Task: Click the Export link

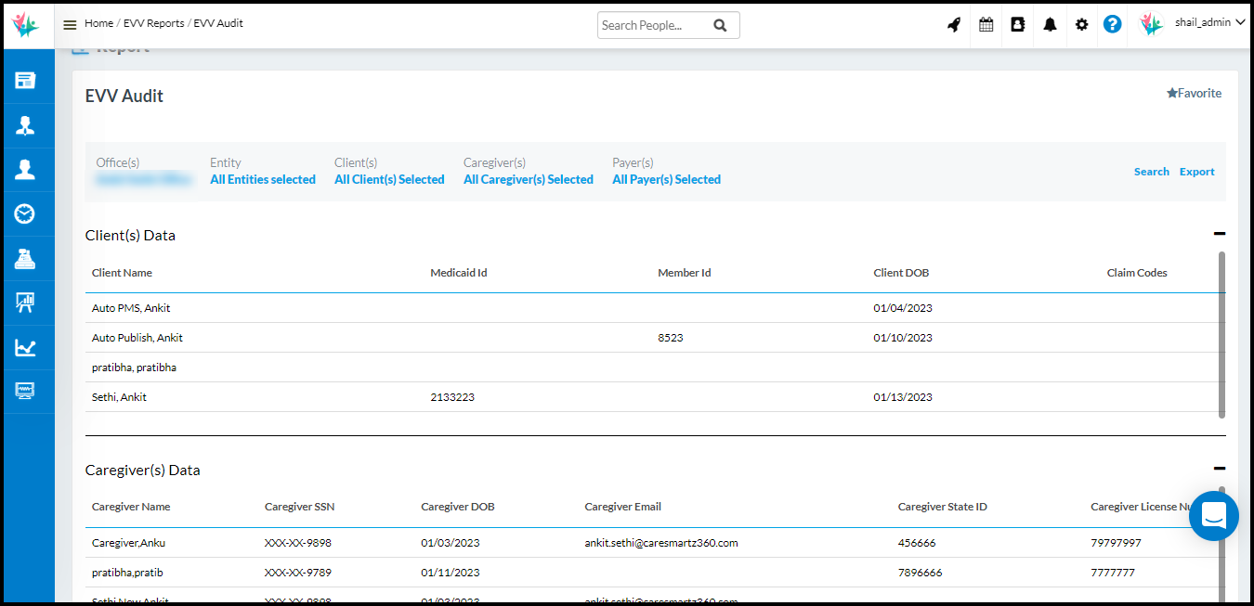Action: pos(1196,172)
